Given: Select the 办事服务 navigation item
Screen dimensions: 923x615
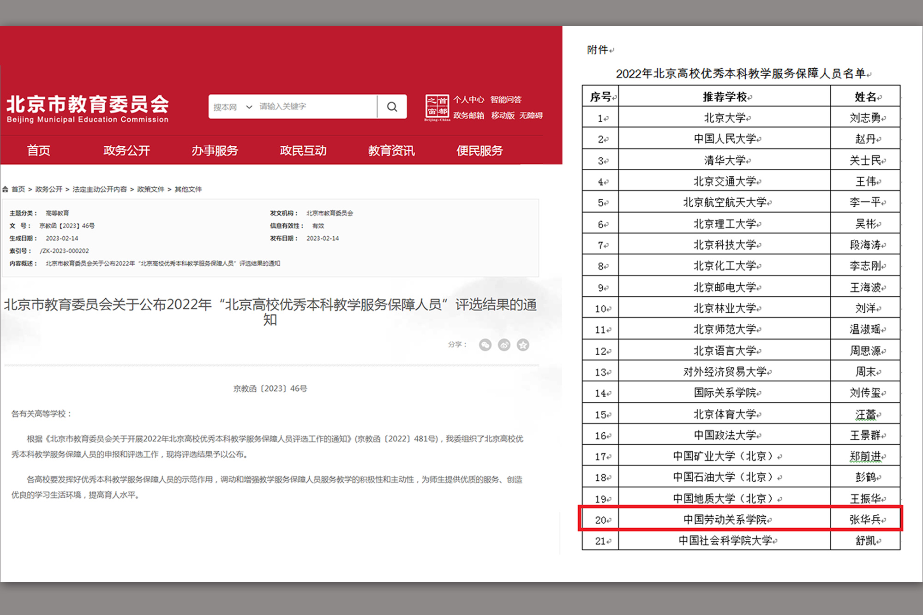Looking at the screenshot, I should pyautogui.click(x=215, y=150).
